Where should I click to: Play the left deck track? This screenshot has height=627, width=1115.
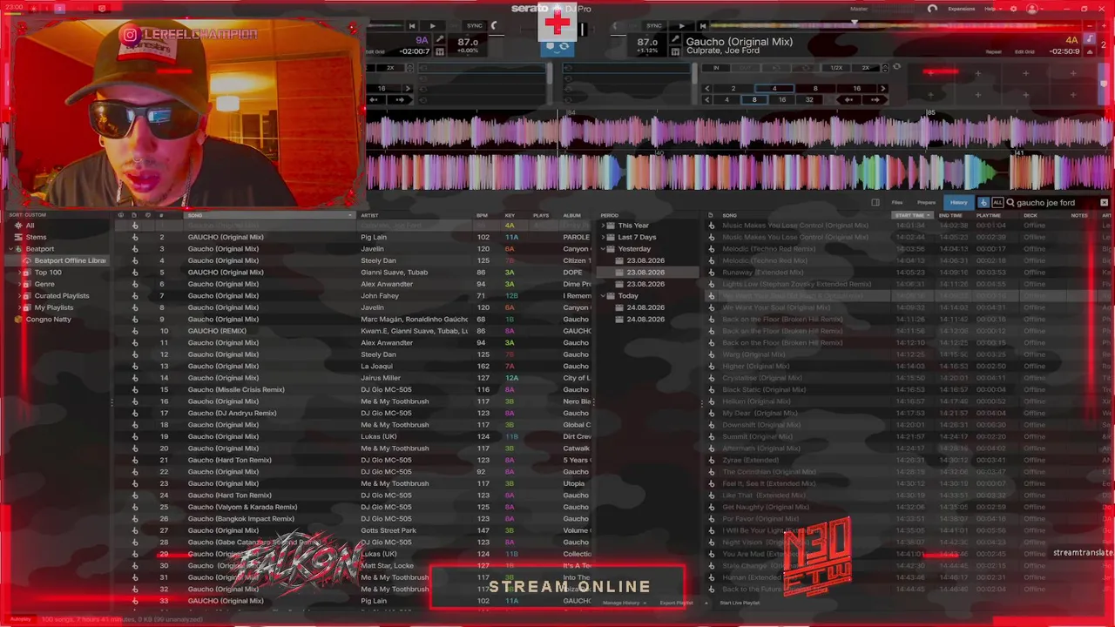(432, 26)
